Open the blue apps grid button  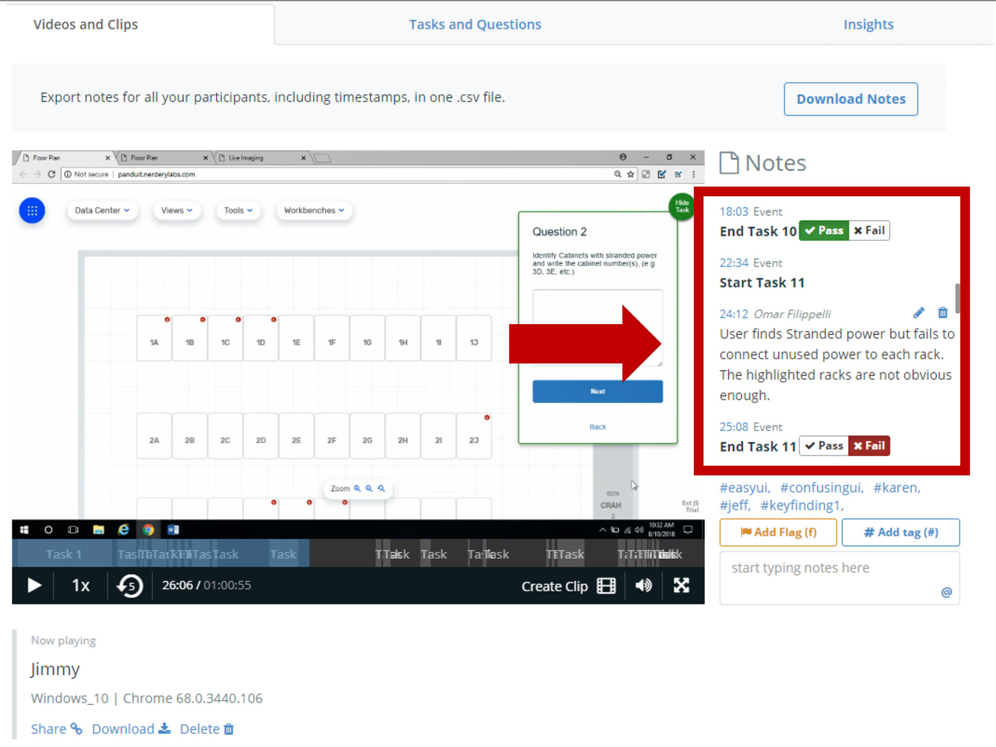coord(32,211)
